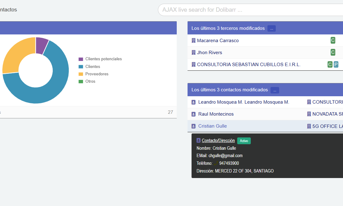The width and height of the screenshot is (343, 206).
Task: Click building icon next to NOVADATA
Action: pyautogui.click(x=309, y=114)
